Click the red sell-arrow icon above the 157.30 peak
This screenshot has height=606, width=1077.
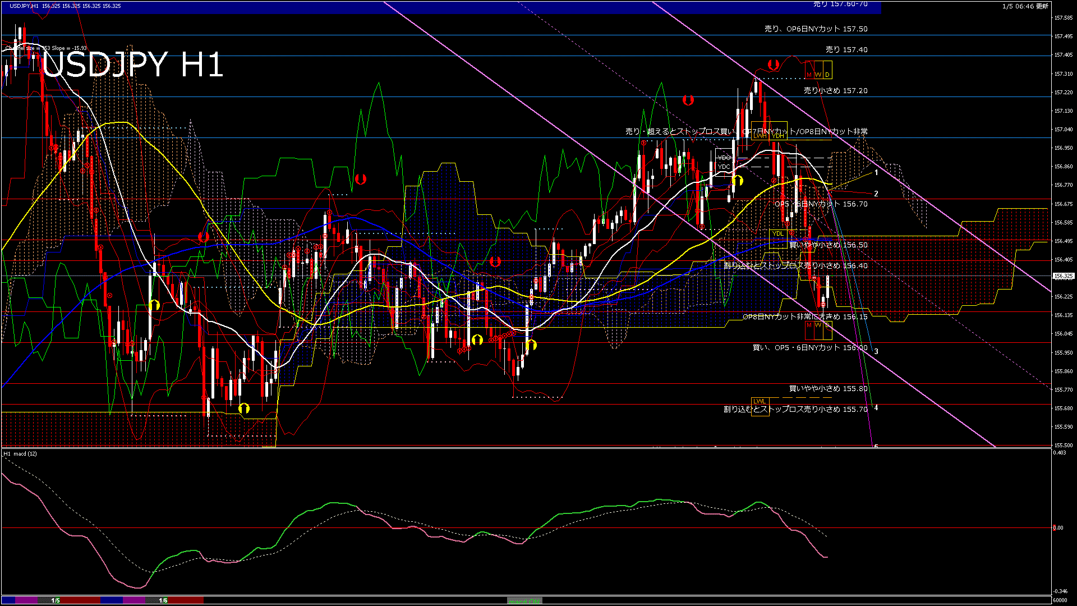(772, 65)
